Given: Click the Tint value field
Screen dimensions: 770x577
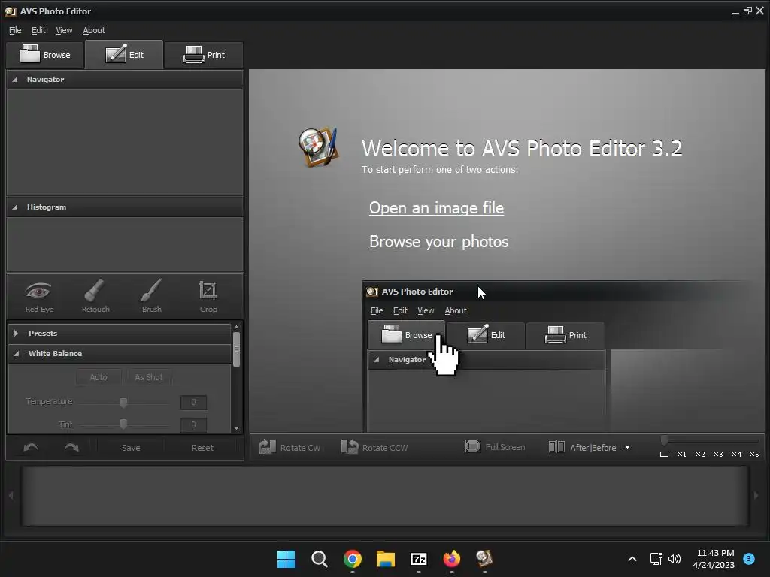Looking at the screenshot, I should [x=193, y=425].
